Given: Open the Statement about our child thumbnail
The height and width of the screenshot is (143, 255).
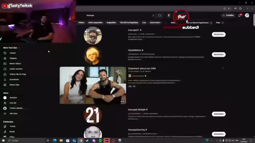Looking at the screenshot, I should coord(93,85).
